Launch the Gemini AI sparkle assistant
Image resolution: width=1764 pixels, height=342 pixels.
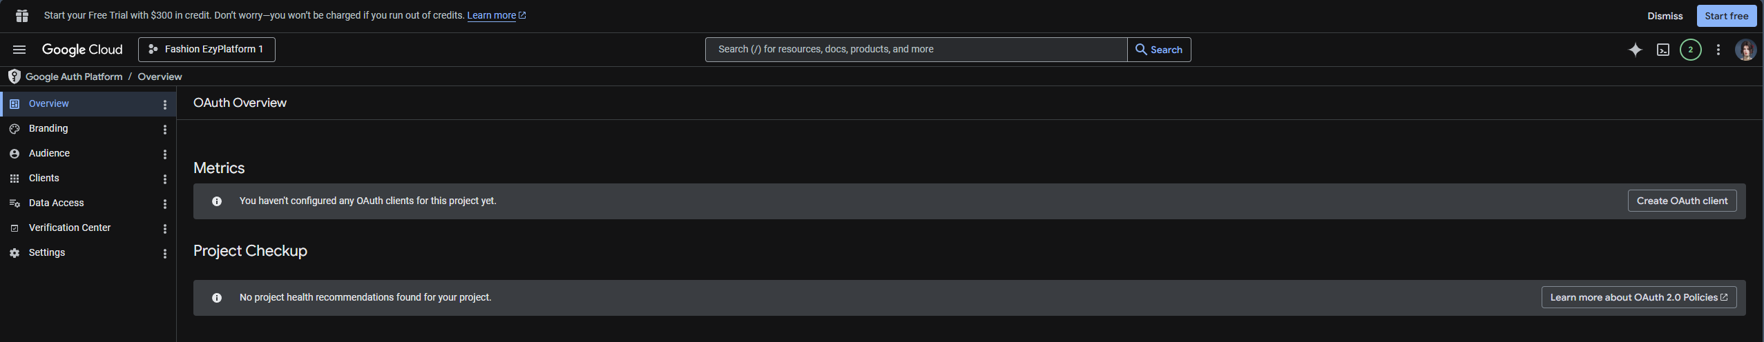coord(1635,50)
